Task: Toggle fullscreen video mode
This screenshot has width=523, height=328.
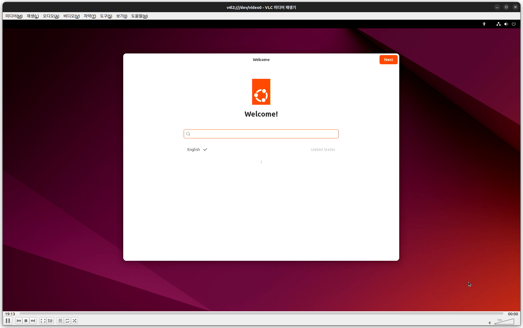Action: point(43,321)
